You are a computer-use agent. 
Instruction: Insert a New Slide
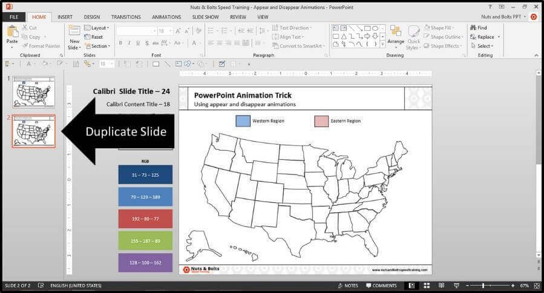[74, 38]
